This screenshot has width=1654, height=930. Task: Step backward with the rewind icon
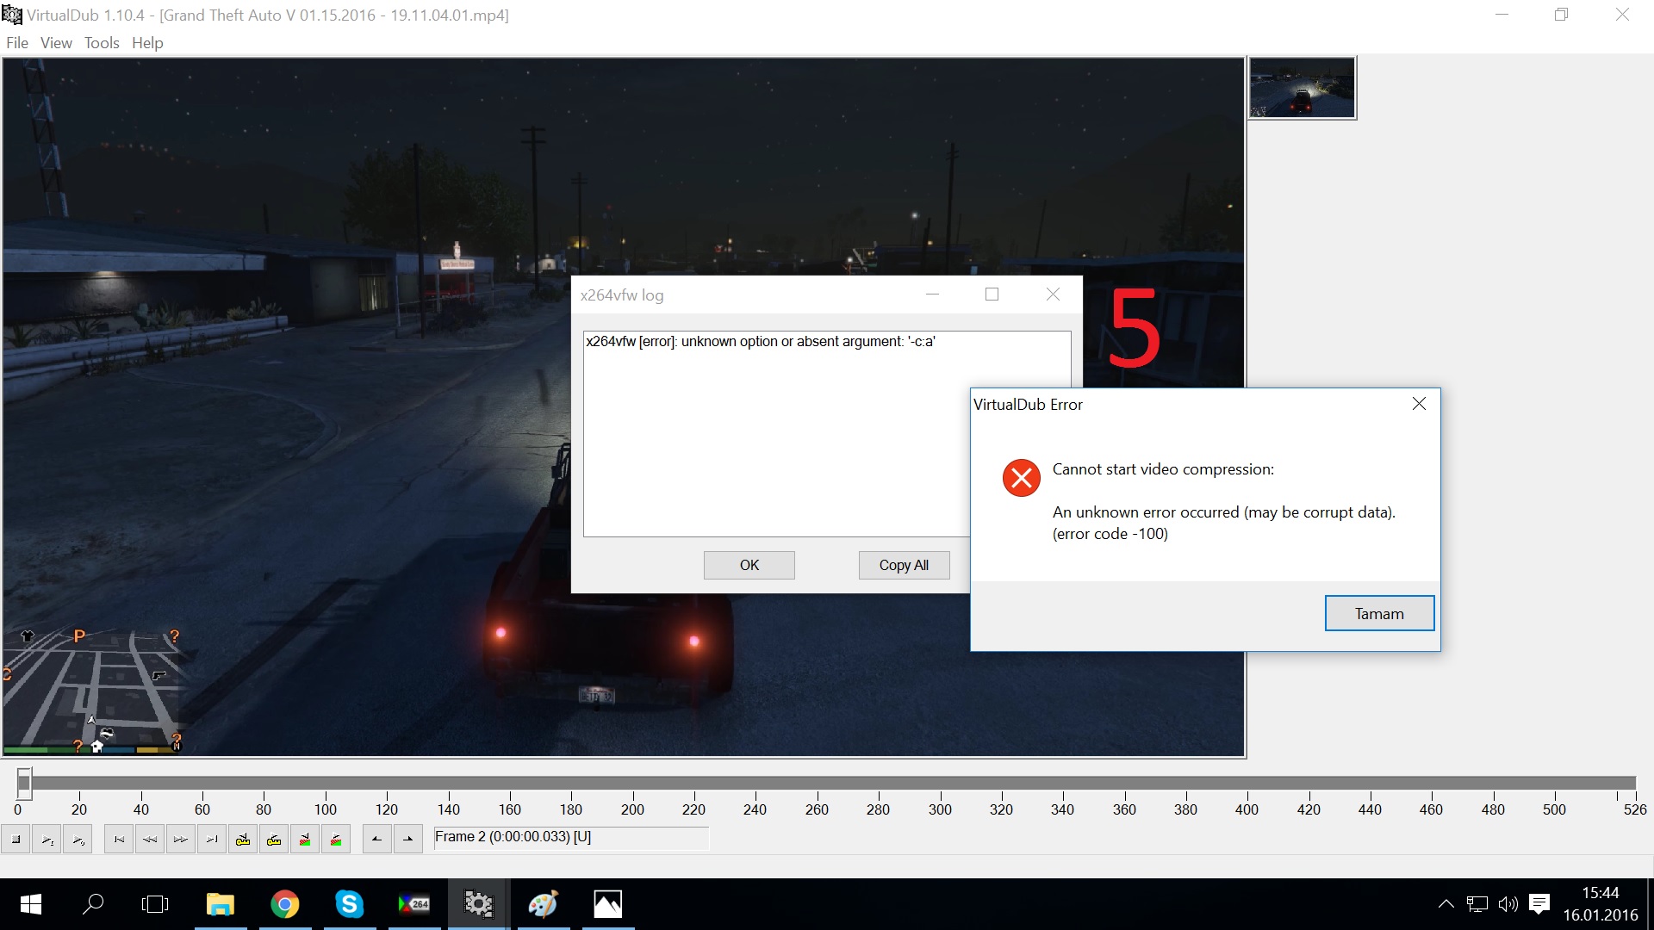pos(150,840)
